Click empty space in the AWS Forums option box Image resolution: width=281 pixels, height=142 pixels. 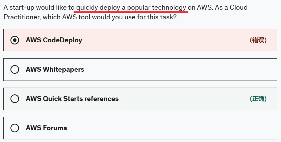(170, 128)
